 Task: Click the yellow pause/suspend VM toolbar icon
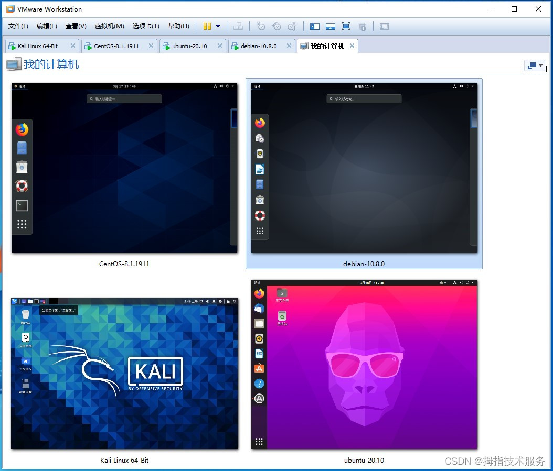pos(207,26)
